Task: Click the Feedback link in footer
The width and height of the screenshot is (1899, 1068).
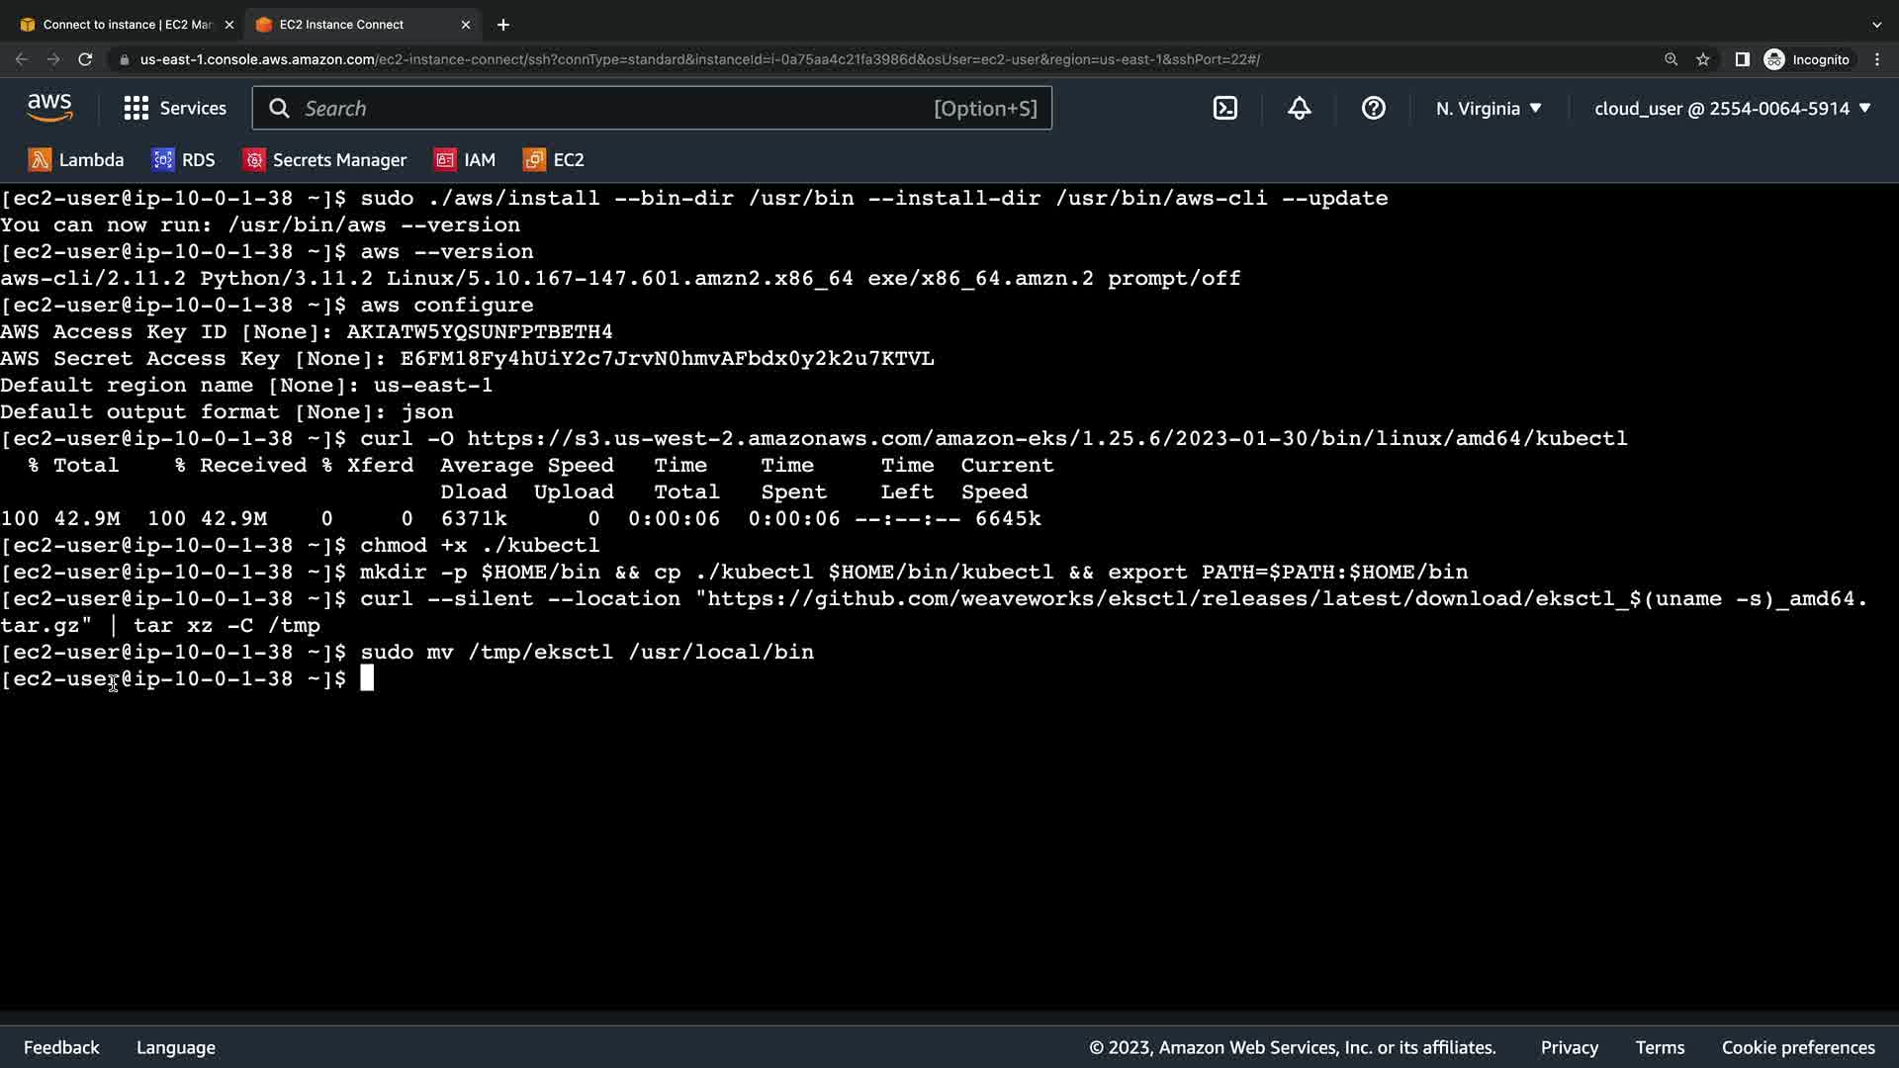Action: point(61,1047)
